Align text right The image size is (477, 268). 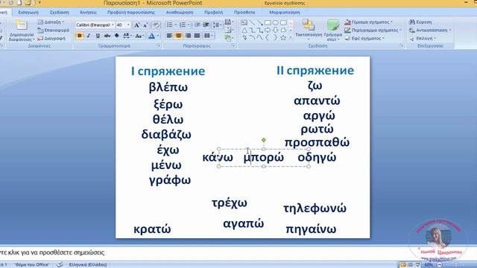tap(188, 36)
